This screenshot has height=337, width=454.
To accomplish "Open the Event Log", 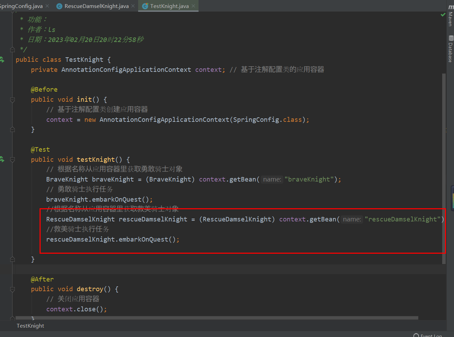I will click(428, 335).
